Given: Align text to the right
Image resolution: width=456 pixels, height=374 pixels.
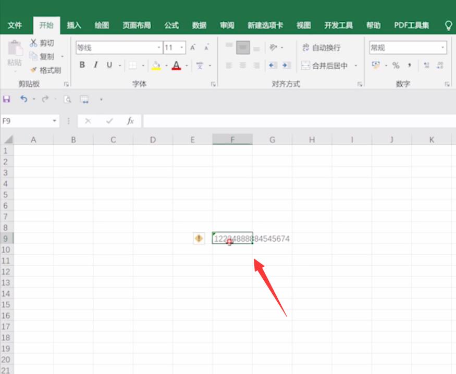Looking at the screenshot, I should click(x=256, y=66).
